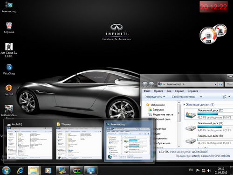Screen dimensions: 233x175
Task: Select Локальный диск (E:) drive
Action: click(x=209, y=140)
